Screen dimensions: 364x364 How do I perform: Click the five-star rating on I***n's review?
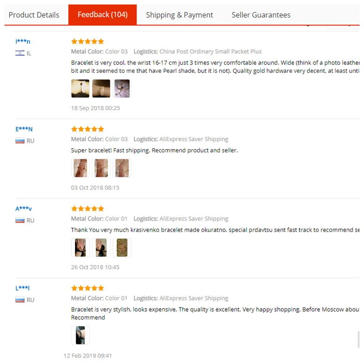pyautogui.click(x=87, y=41)
